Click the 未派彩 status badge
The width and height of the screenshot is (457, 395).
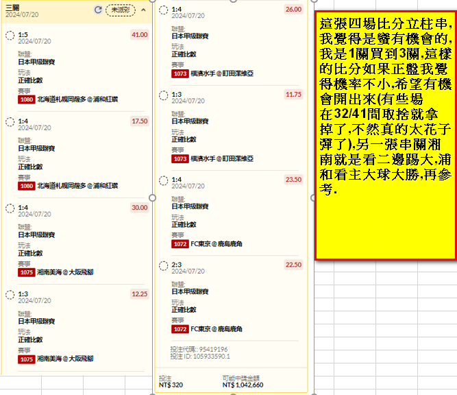coord(121,10)
